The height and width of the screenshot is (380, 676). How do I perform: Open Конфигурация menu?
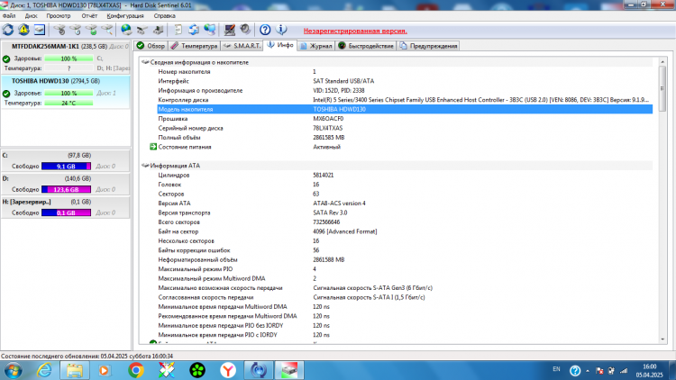point(125,16)
